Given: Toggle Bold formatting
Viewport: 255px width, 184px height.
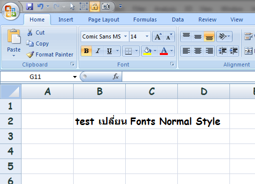Looking at the screenshot, I should point(86,51).
